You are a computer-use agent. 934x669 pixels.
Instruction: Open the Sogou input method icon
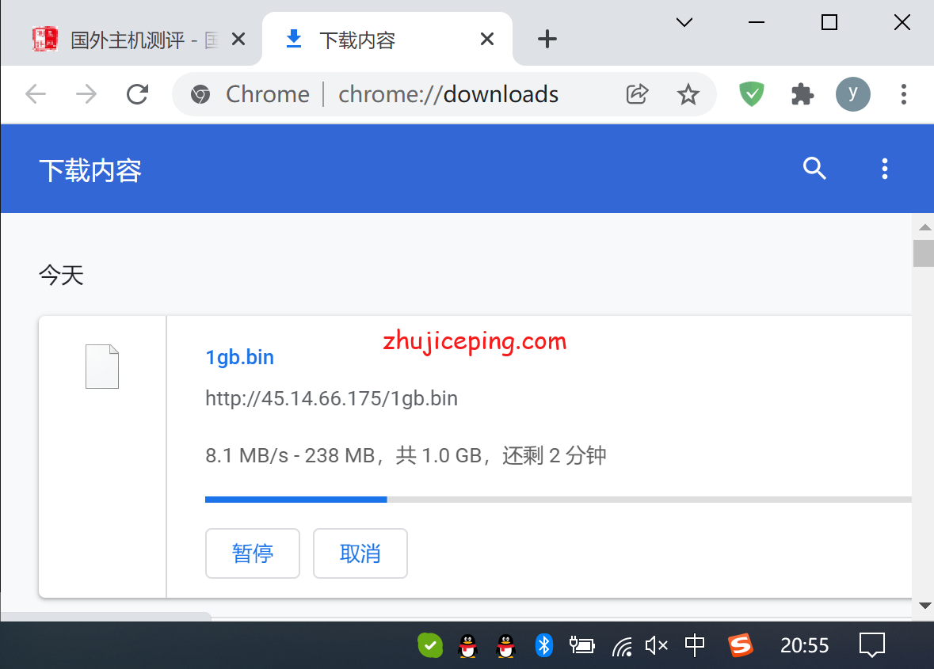(741, 645)
